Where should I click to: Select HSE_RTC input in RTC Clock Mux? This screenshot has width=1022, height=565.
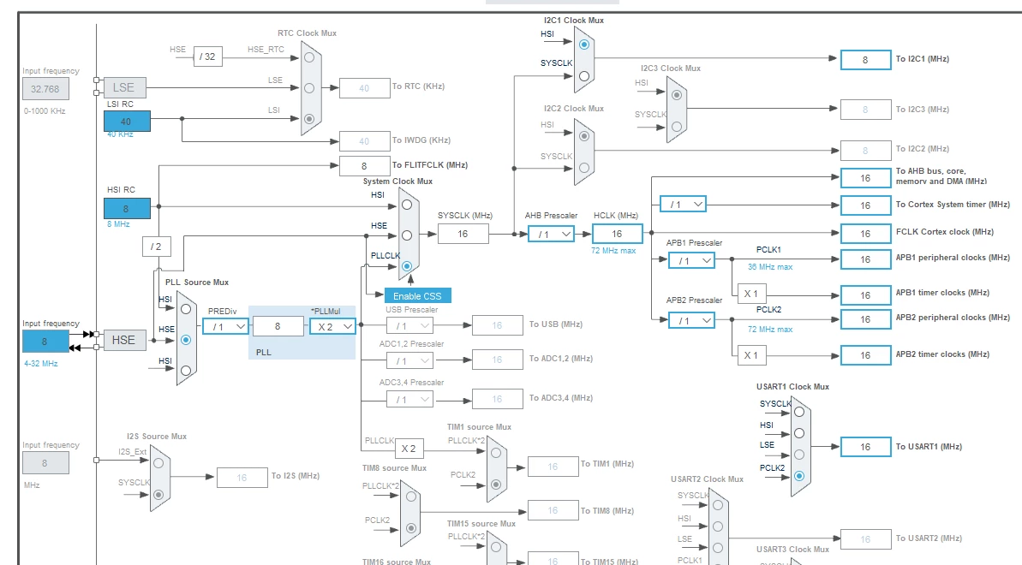[309, 57]
